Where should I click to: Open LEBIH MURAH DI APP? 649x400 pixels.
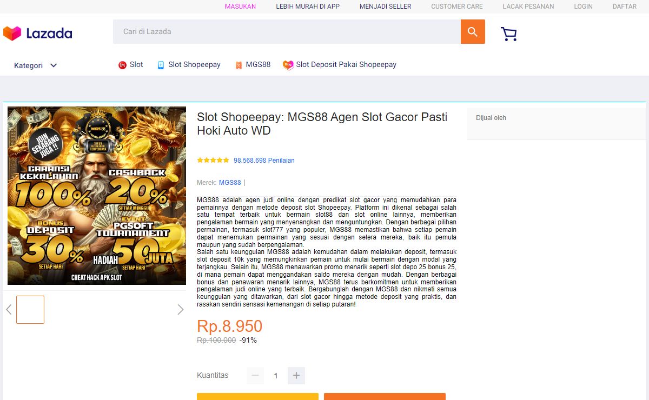[308, 6]
